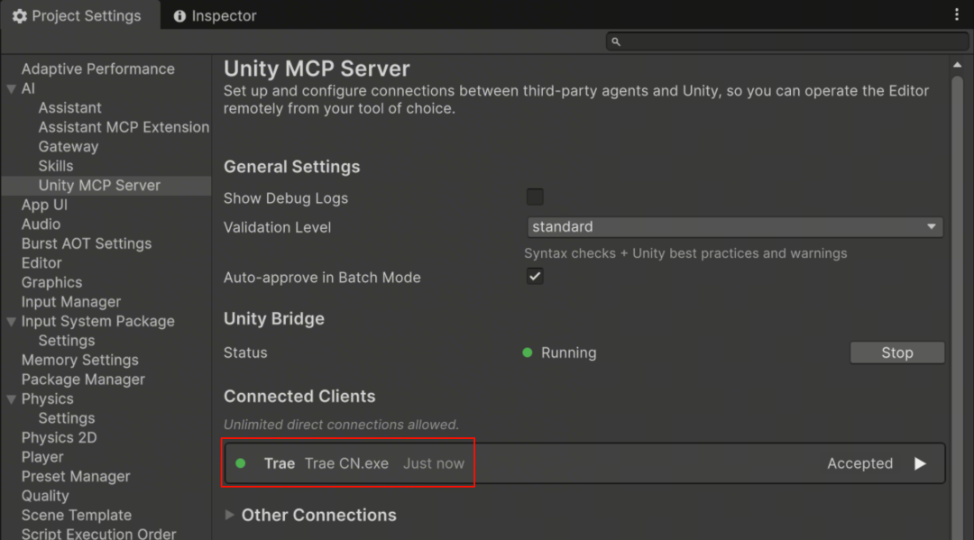Open Player settings

[x=42, y=457]
